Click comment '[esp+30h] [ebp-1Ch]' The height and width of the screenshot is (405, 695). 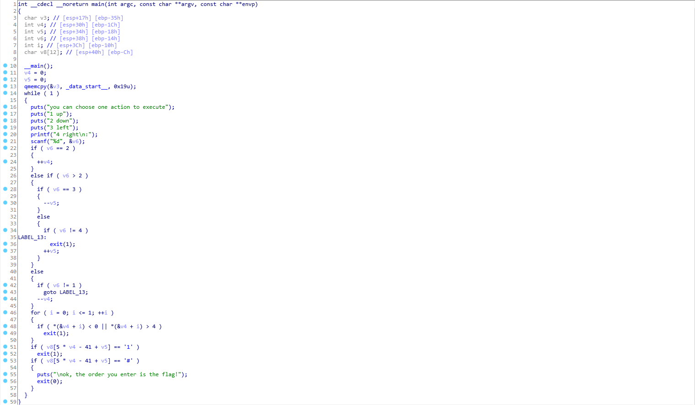90,25
